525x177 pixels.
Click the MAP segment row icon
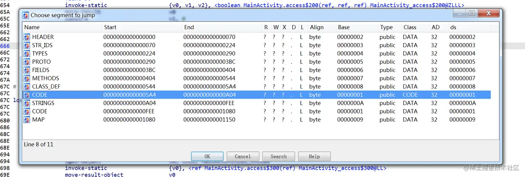click(27, 120)
